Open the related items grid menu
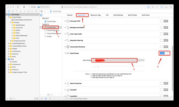Viewport: 179px width, 107px height. point(42,11)
